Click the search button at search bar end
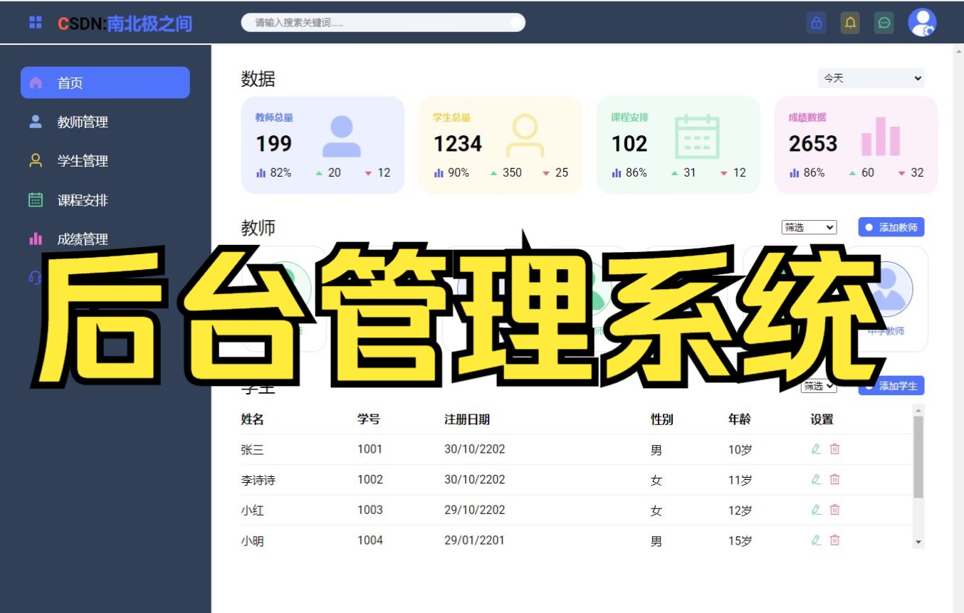 [x=516, y=23]
